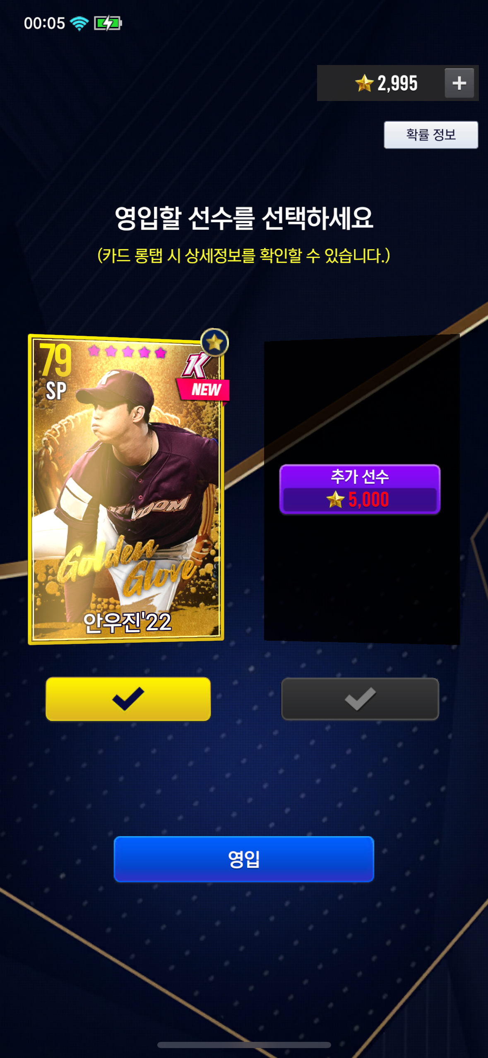Tap the 79 overall rating number
The width and height of the screenshot is (488, 1058).
point(55,359)
